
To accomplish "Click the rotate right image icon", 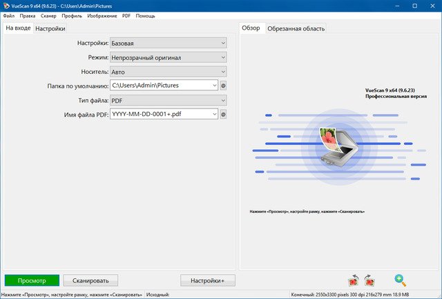I will click(369, 280).
